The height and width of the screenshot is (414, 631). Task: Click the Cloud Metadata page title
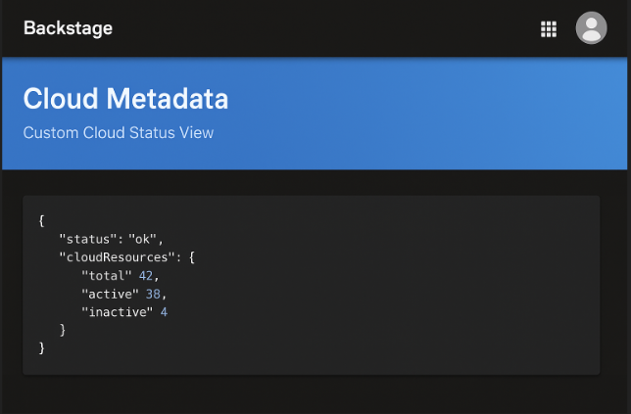tap(125, 99)
